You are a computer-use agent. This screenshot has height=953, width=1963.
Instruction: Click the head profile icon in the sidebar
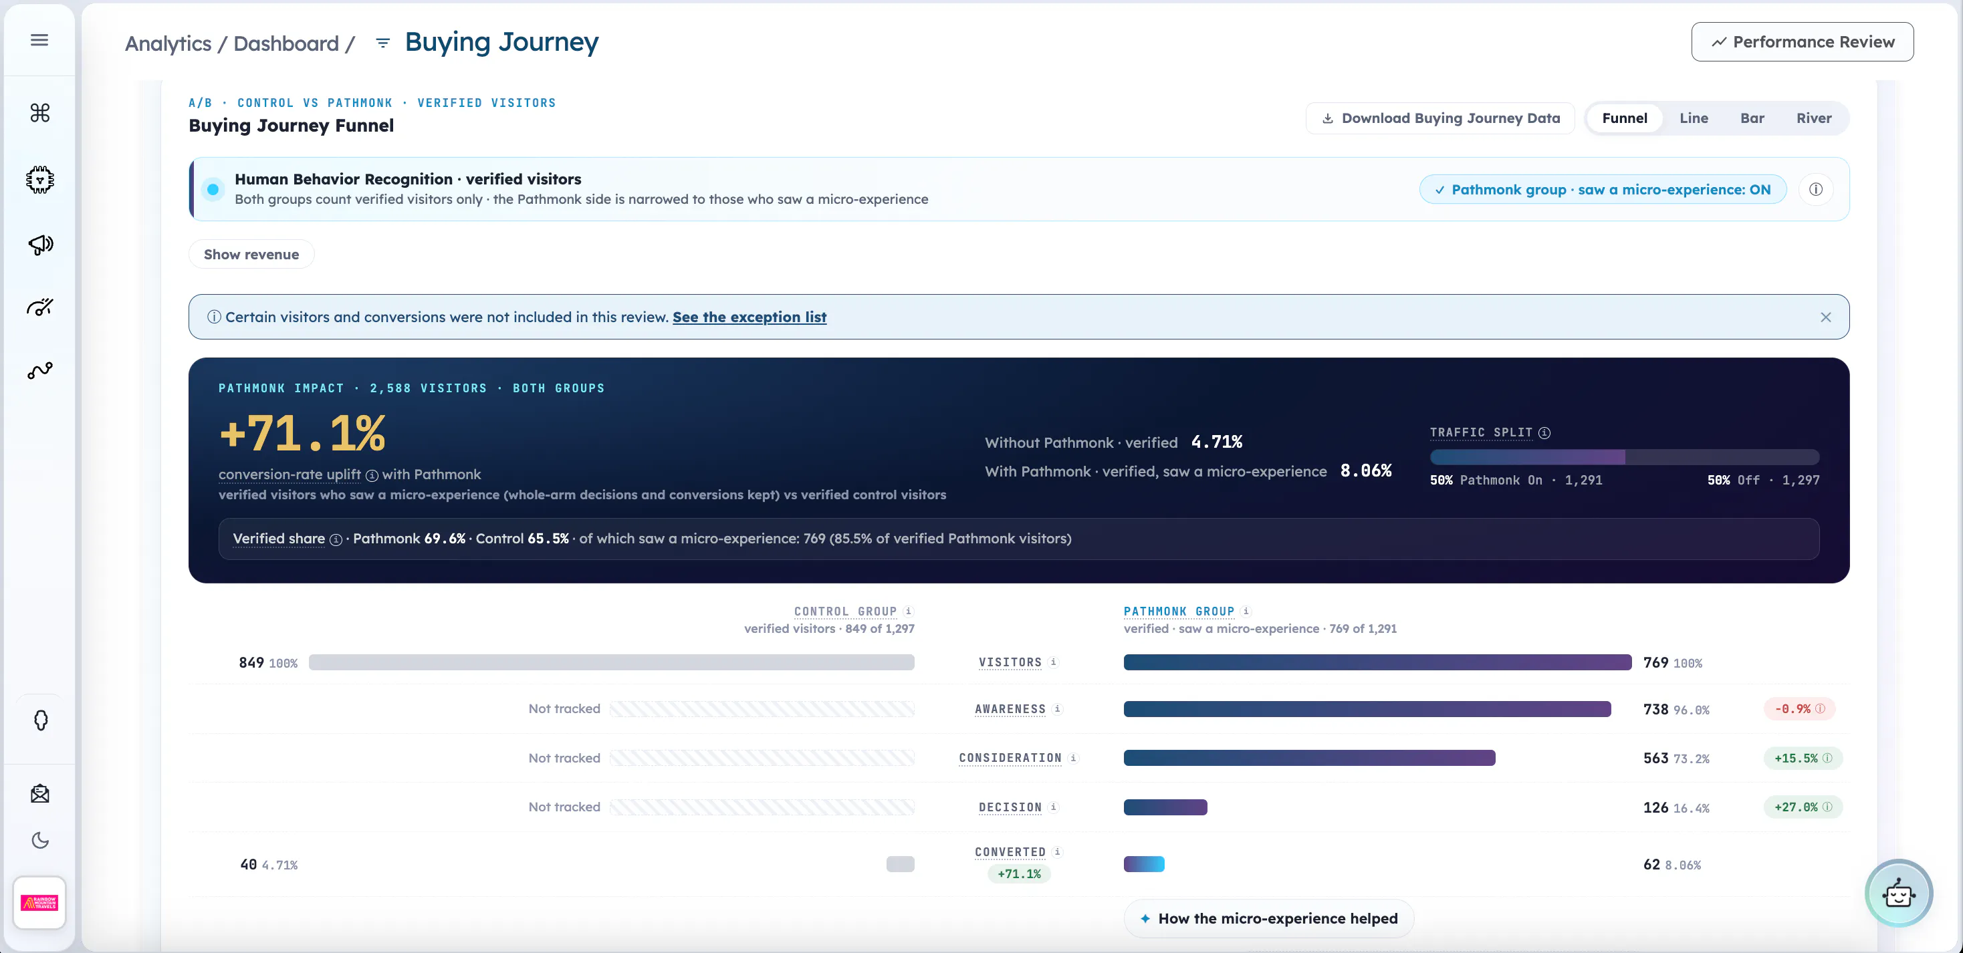tap(40, 720)
